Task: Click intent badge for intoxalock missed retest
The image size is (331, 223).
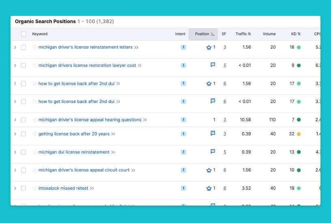Action: (183, 188)
